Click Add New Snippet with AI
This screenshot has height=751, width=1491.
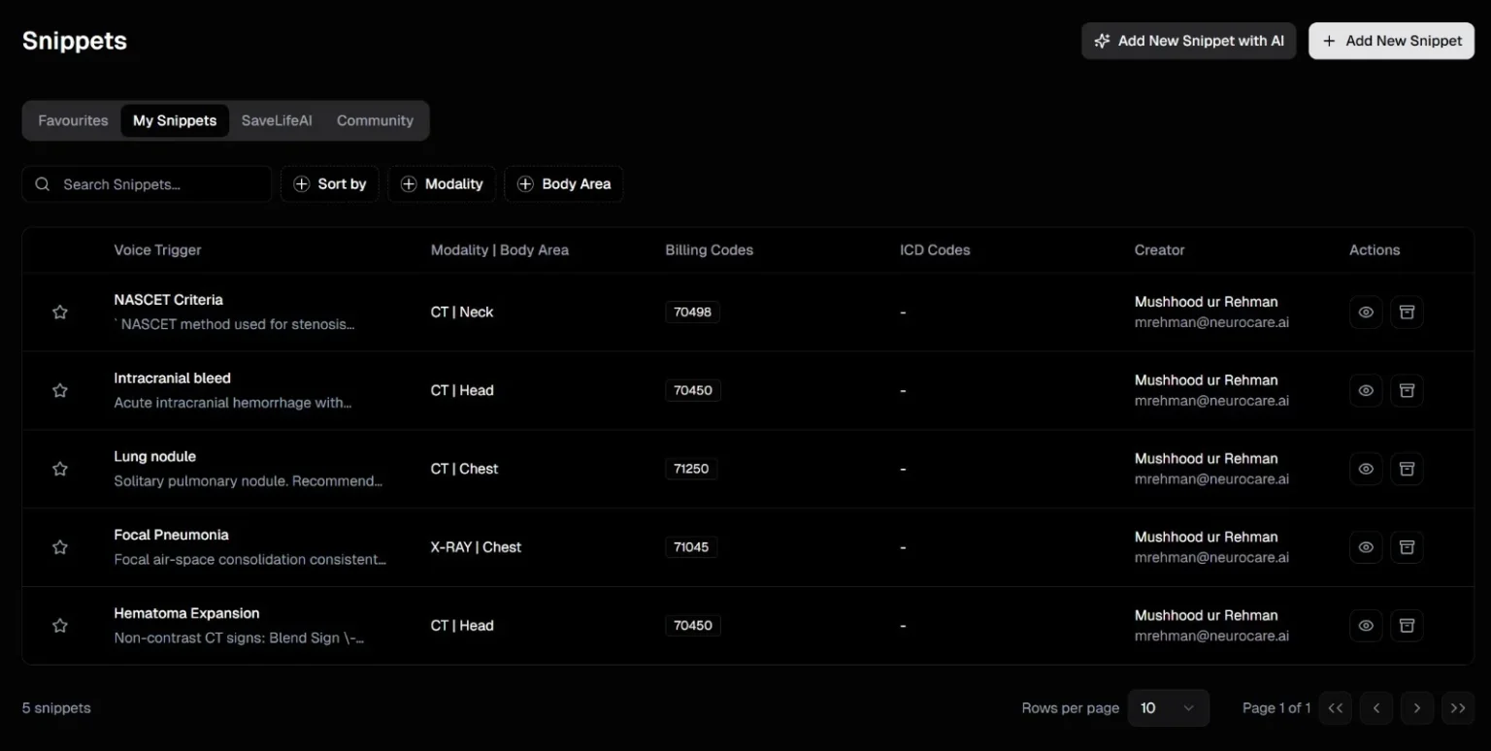[x=1188, y=41]
